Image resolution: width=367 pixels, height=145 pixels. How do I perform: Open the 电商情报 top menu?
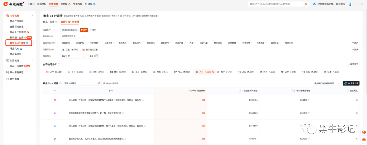point(42,4)
